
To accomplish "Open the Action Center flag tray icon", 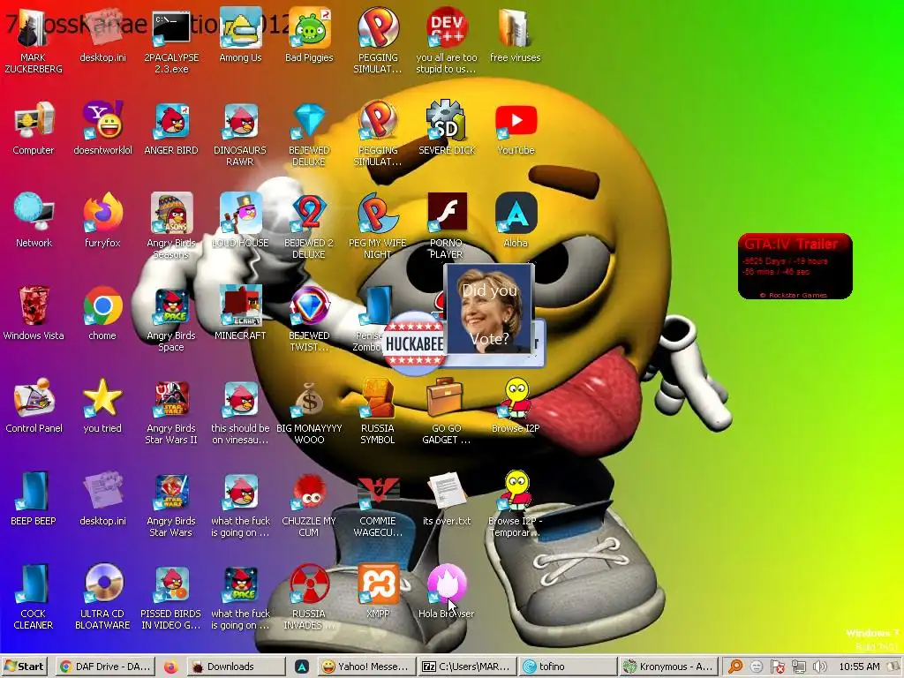I will coord(777,667).
